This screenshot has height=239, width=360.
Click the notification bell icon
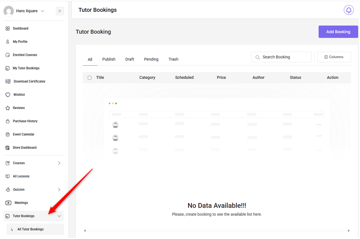tap(349, 10)
